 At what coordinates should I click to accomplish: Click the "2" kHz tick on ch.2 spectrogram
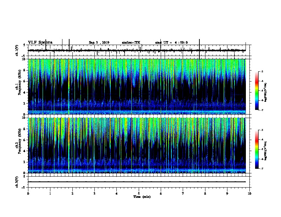(24, 162)
